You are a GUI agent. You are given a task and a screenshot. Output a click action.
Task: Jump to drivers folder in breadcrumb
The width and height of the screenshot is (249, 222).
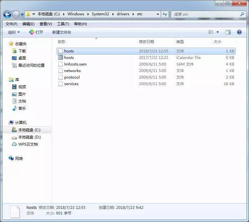point(123,14)
